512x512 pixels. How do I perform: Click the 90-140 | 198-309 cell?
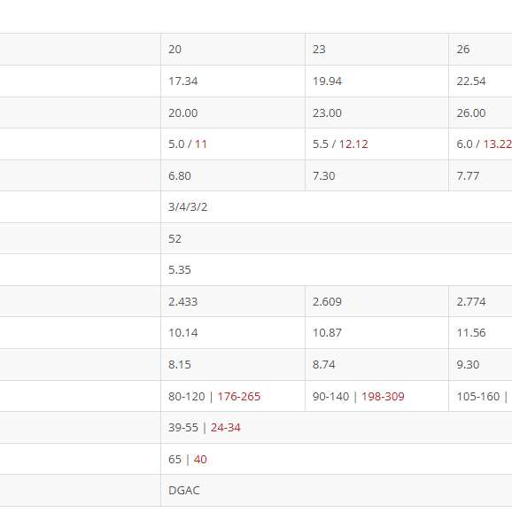pyautogui.click(x=376, y=396)
